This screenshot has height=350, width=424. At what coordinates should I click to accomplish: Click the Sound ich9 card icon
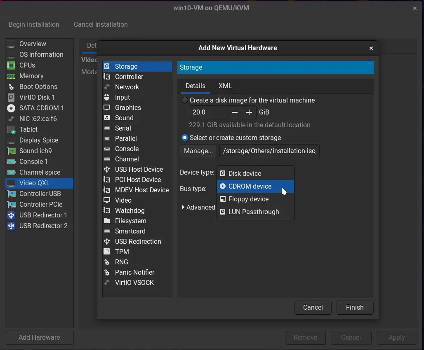tap(11, 151)
